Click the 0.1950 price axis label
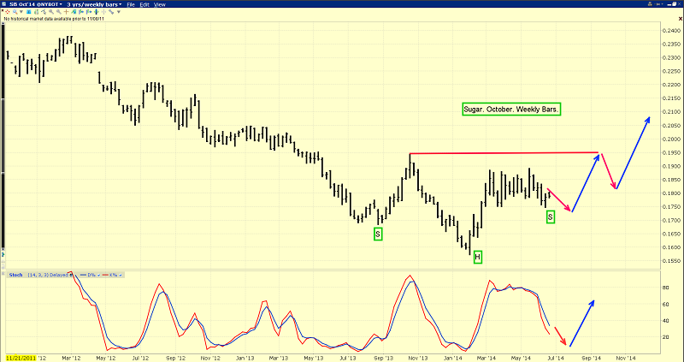684x362 pixels. click(x=669, y=153)
